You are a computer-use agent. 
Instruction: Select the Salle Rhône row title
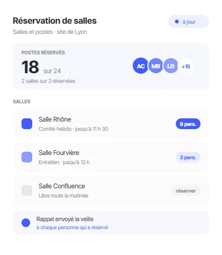pyautogui.click(x=55, y=119)
